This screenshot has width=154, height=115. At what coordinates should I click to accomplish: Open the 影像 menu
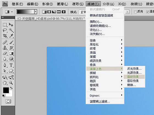[48, 4]
